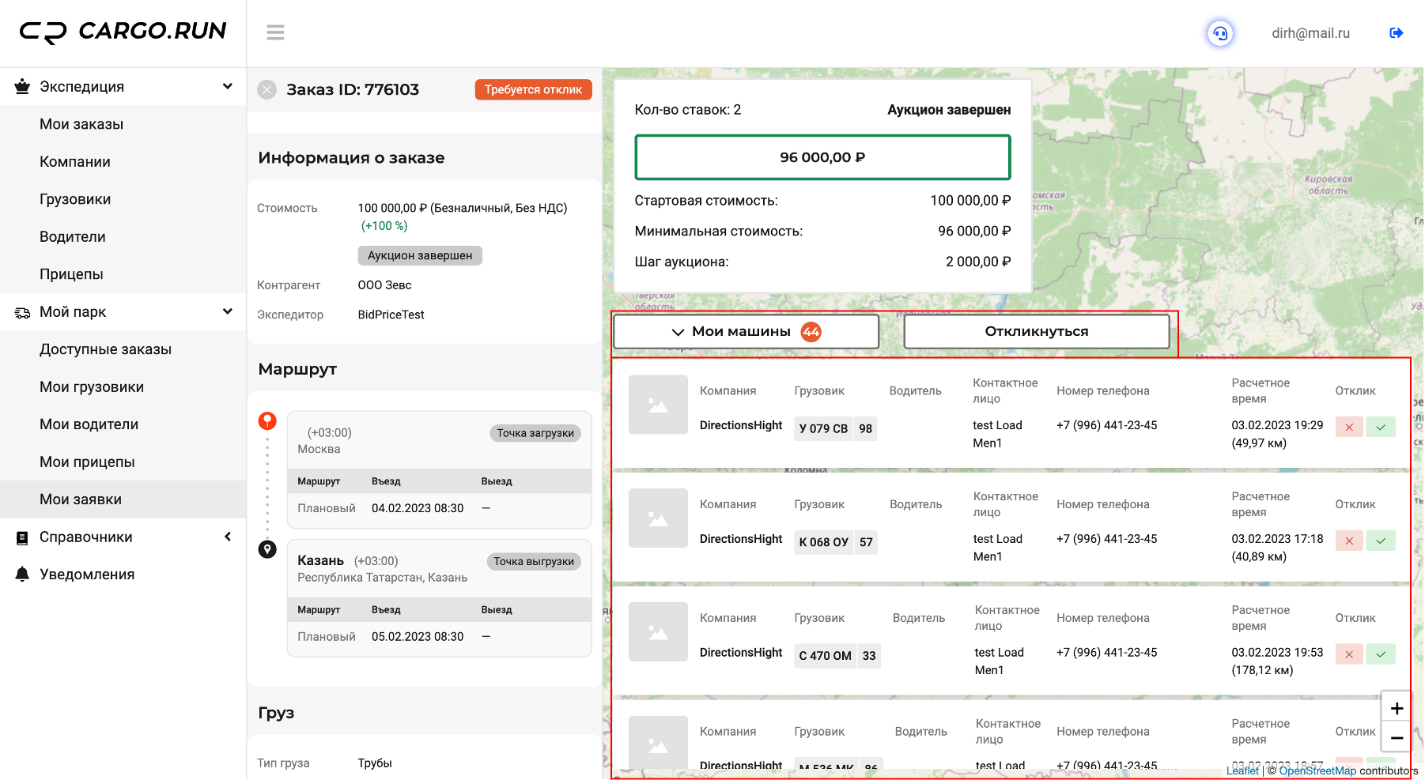Accept truck С 470 ОМ with green check
The image size is (1425, 780).
[1381, 654]
